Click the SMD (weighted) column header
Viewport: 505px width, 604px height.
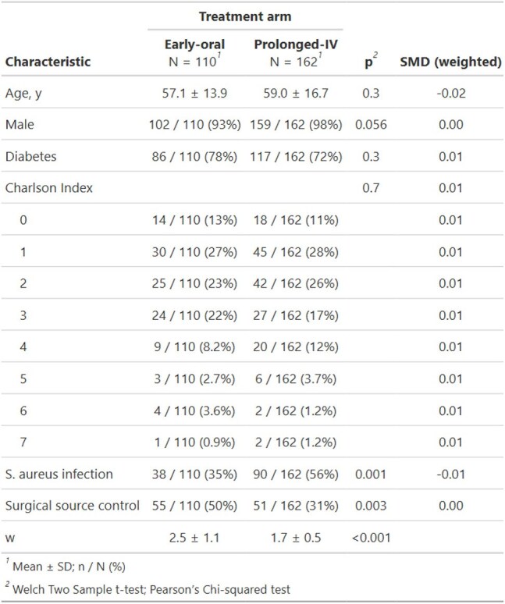450,62
